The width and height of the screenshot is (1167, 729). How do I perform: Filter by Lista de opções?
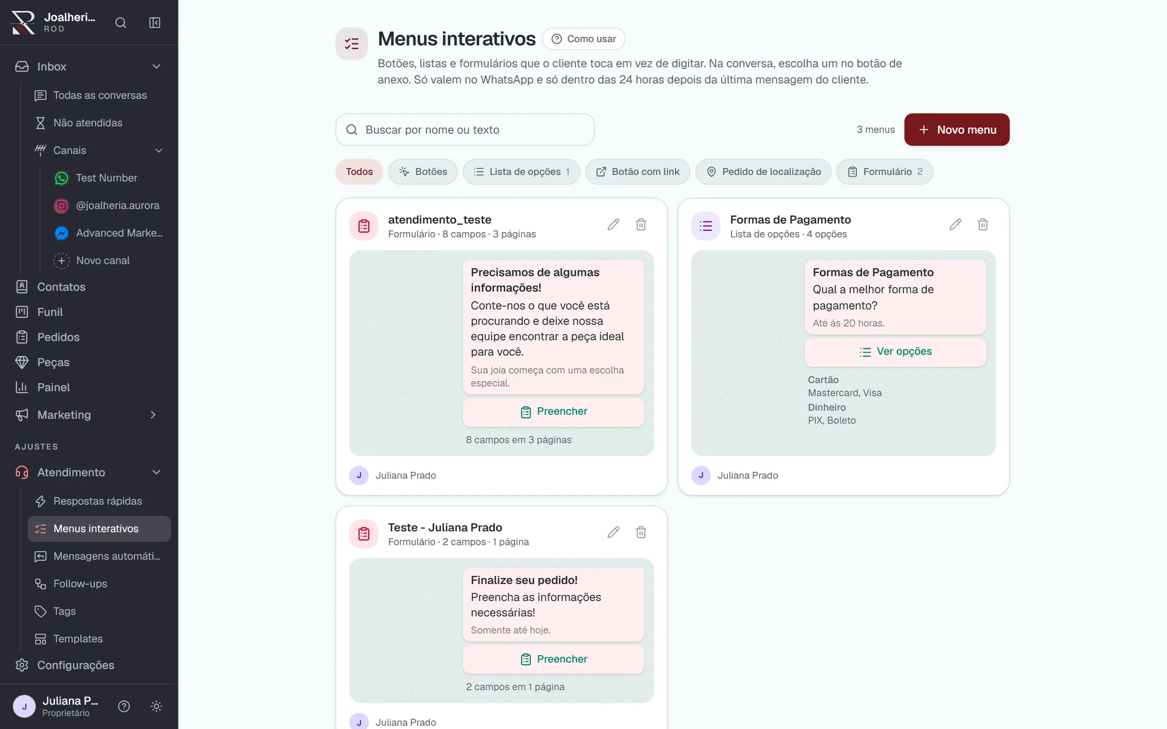521,171
